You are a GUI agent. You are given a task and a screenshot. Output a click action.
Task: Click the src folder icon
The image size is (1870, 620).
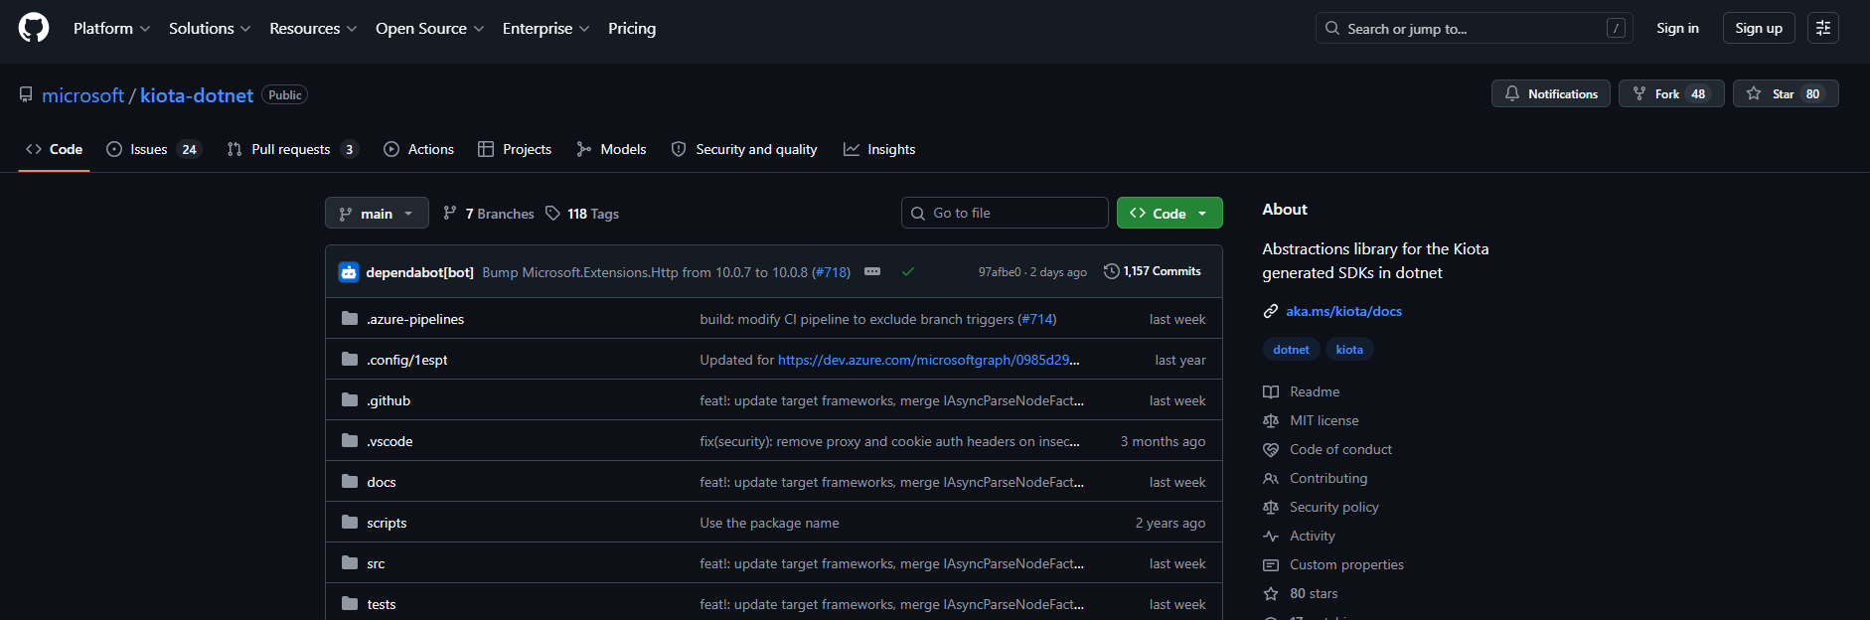click(350, 563)
